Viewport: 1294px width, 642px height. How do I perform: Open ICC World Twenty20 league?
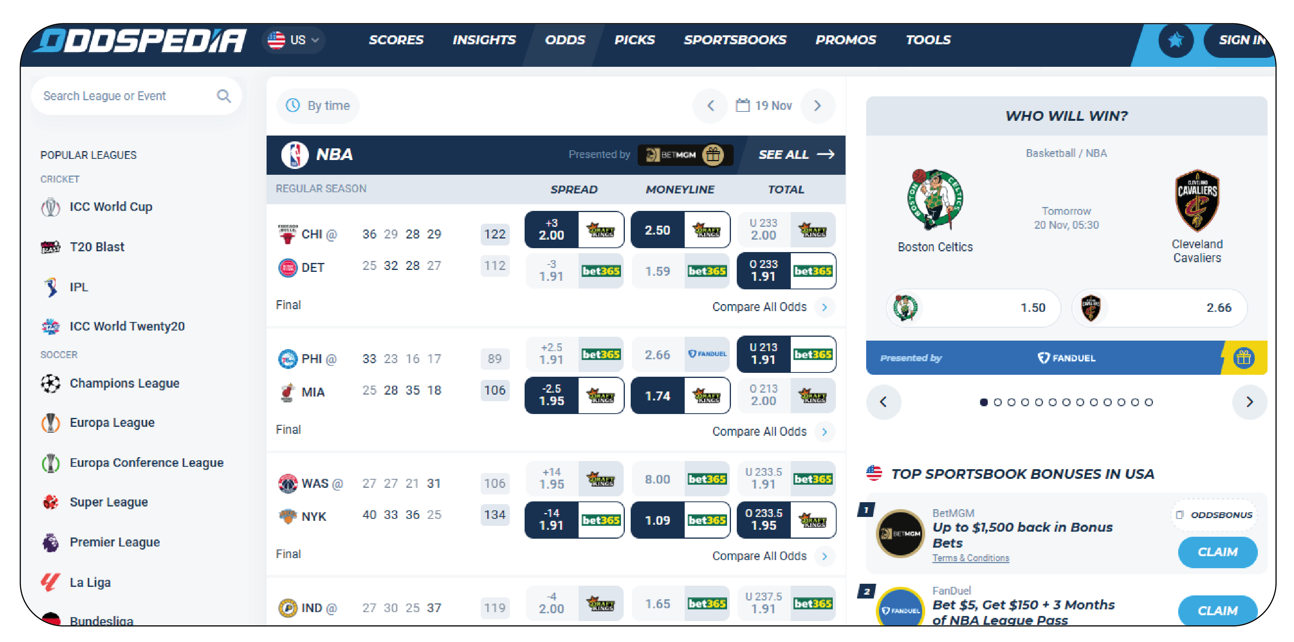113,326
